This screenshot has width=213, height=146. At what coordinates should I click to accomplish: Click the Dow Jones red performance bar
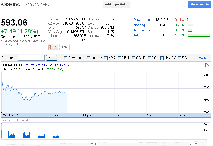(x=187, y=20)
